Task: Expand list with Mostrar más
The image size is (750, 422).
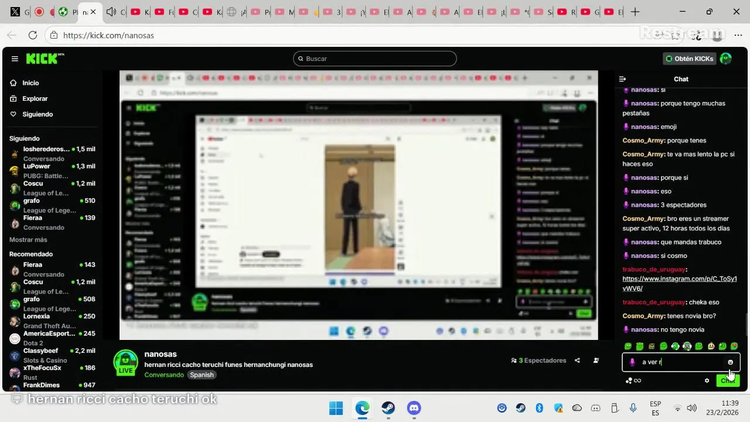Action: tap(28, 240)
